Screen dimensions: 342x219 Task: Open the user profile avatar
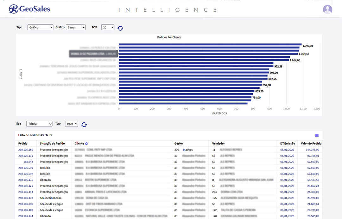pos(327,9)
